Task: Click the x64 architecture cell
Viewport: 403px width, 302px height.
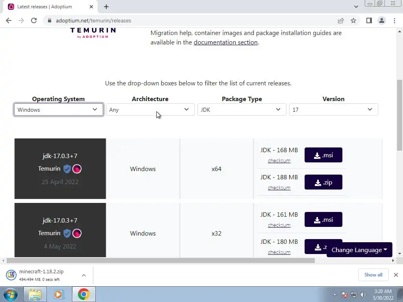Action: point(216,169)
